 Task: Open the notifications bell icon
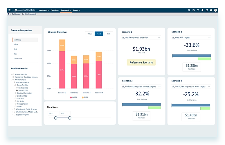[202, 10]
